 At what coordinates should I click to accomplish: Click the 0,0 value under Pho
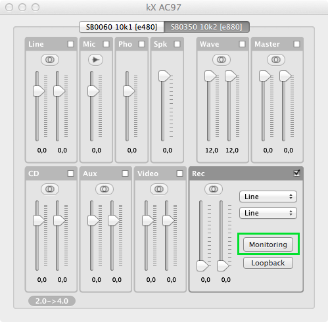[132, 150]
